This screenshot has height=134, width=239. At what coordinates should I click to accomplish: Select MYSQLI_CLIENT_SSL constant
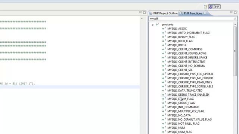point(180,70)
